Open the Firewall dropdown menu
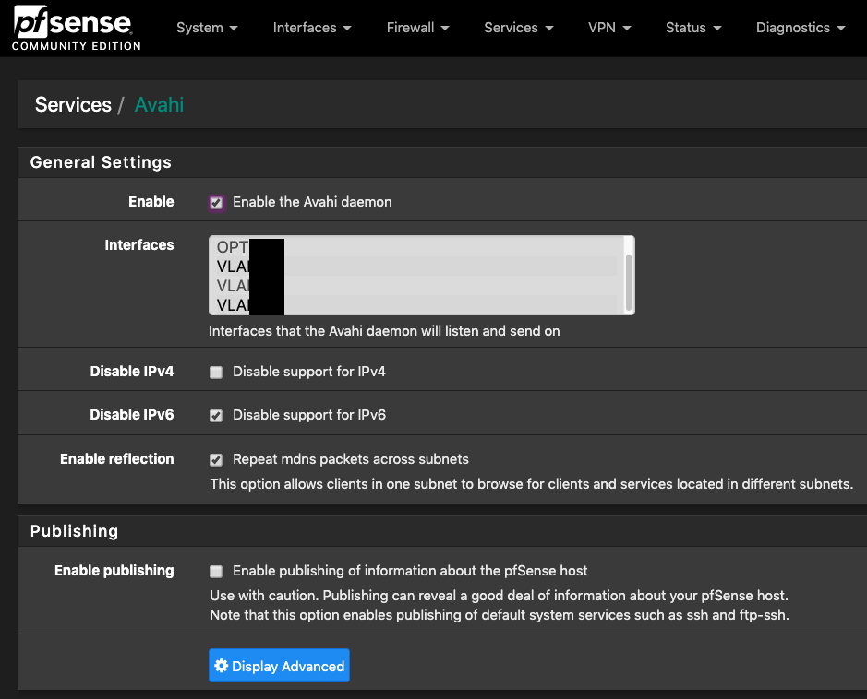This screenshot has width=867, height=699. [x=417, y=28]
